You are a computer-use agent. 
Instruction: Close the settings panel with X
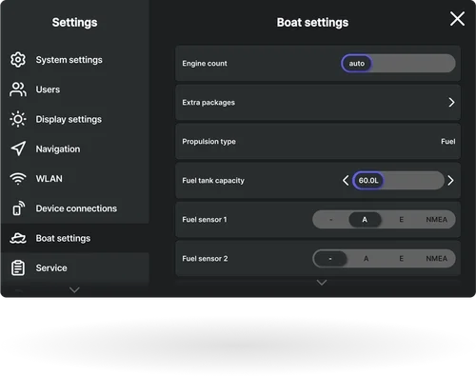pos(457,19)
